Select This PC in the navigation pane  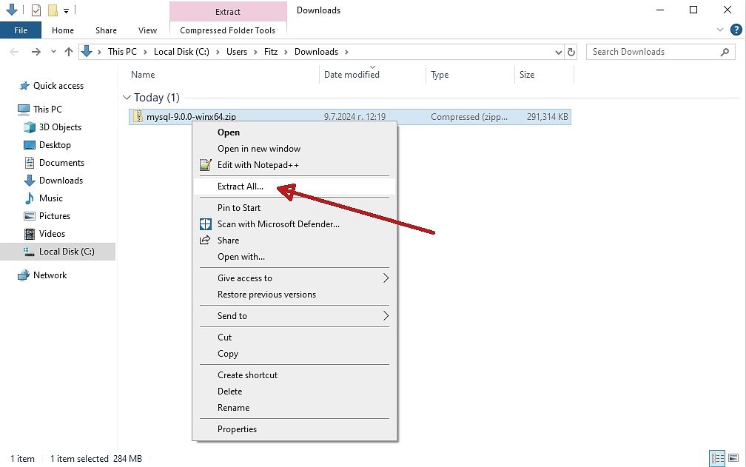click(47, 110)
